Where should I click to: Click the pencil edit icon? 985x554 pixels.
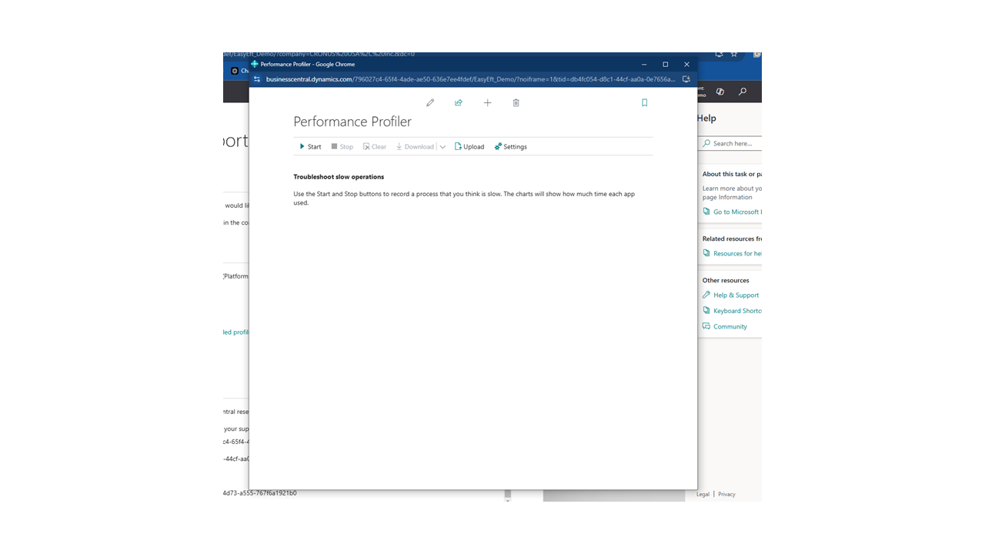tap(430, 103)
